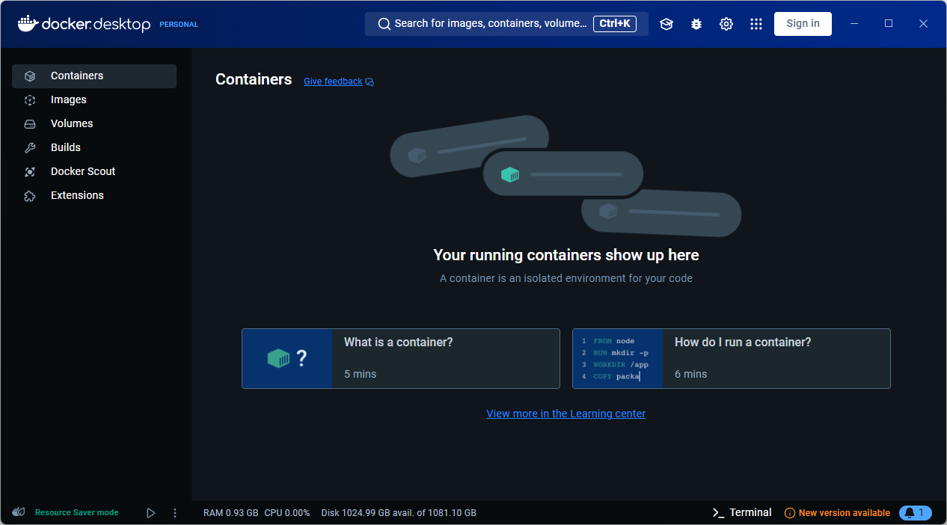The image size is (947, 525).
Task: Open Settings gear icon in header
Action: (726, 24)
